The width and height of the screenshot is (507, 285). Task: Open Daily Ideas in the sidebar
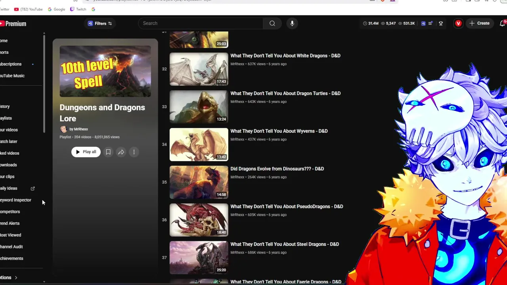click(x=9, y=188)
